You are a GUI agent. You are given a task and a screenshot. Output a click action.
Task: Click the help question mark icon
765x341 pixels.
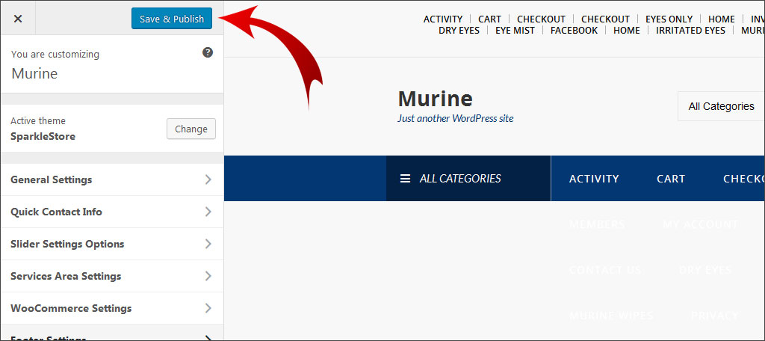click(x=208, y=53)
